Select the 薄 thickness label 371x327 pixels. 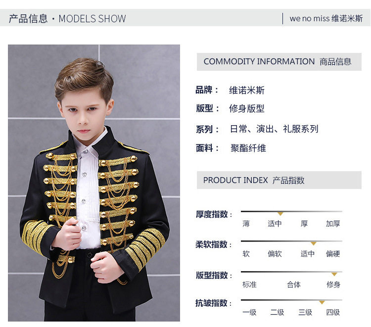[x=246, y=224]
